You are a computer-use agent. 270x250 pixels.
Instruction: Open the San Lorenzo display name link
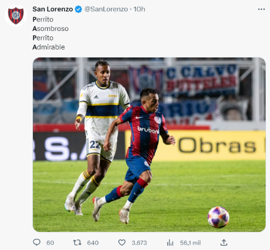click(53, 9)
